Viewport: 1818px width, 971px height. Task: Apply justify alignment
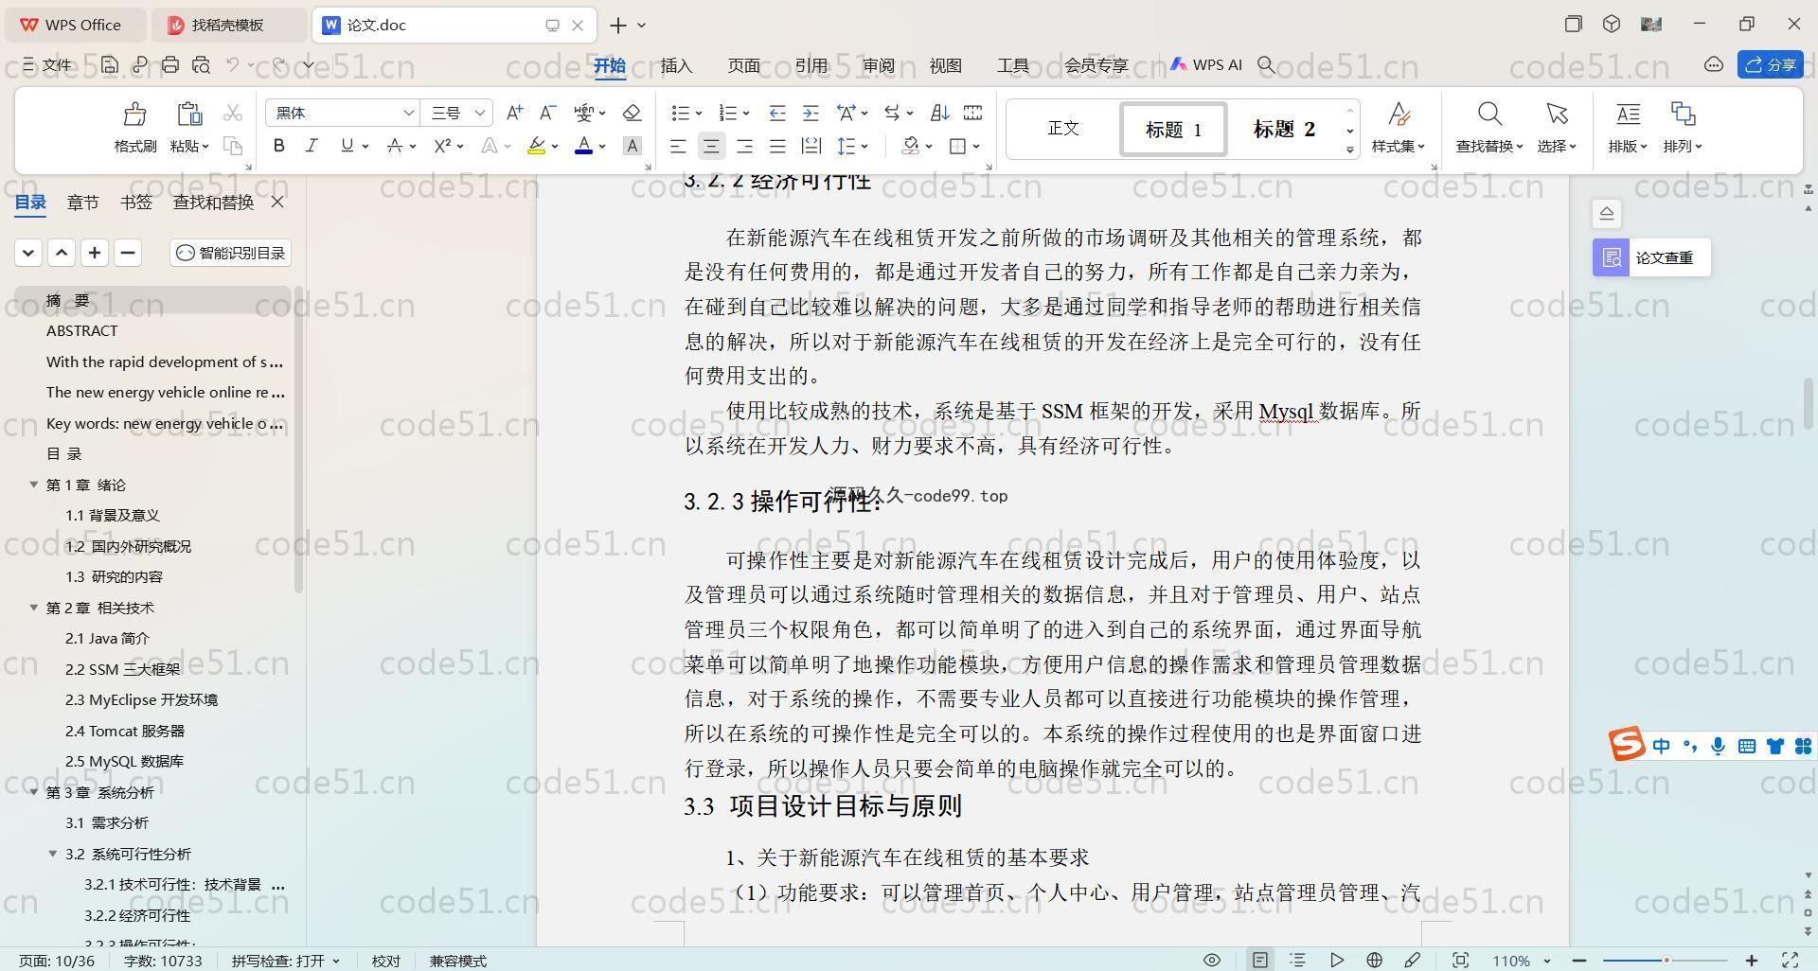pyautogui.click(x=777, y=146)
